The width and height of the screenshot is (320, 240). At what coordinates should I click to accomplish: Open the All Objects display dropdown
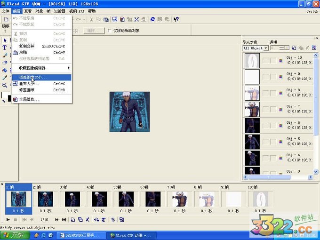[266, 48]
